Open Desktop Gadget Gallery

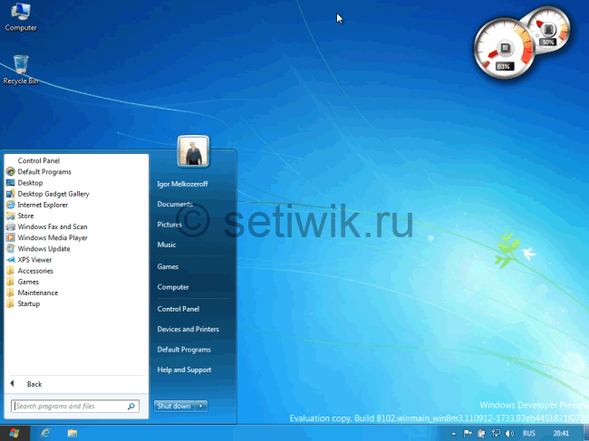[53, 194]
